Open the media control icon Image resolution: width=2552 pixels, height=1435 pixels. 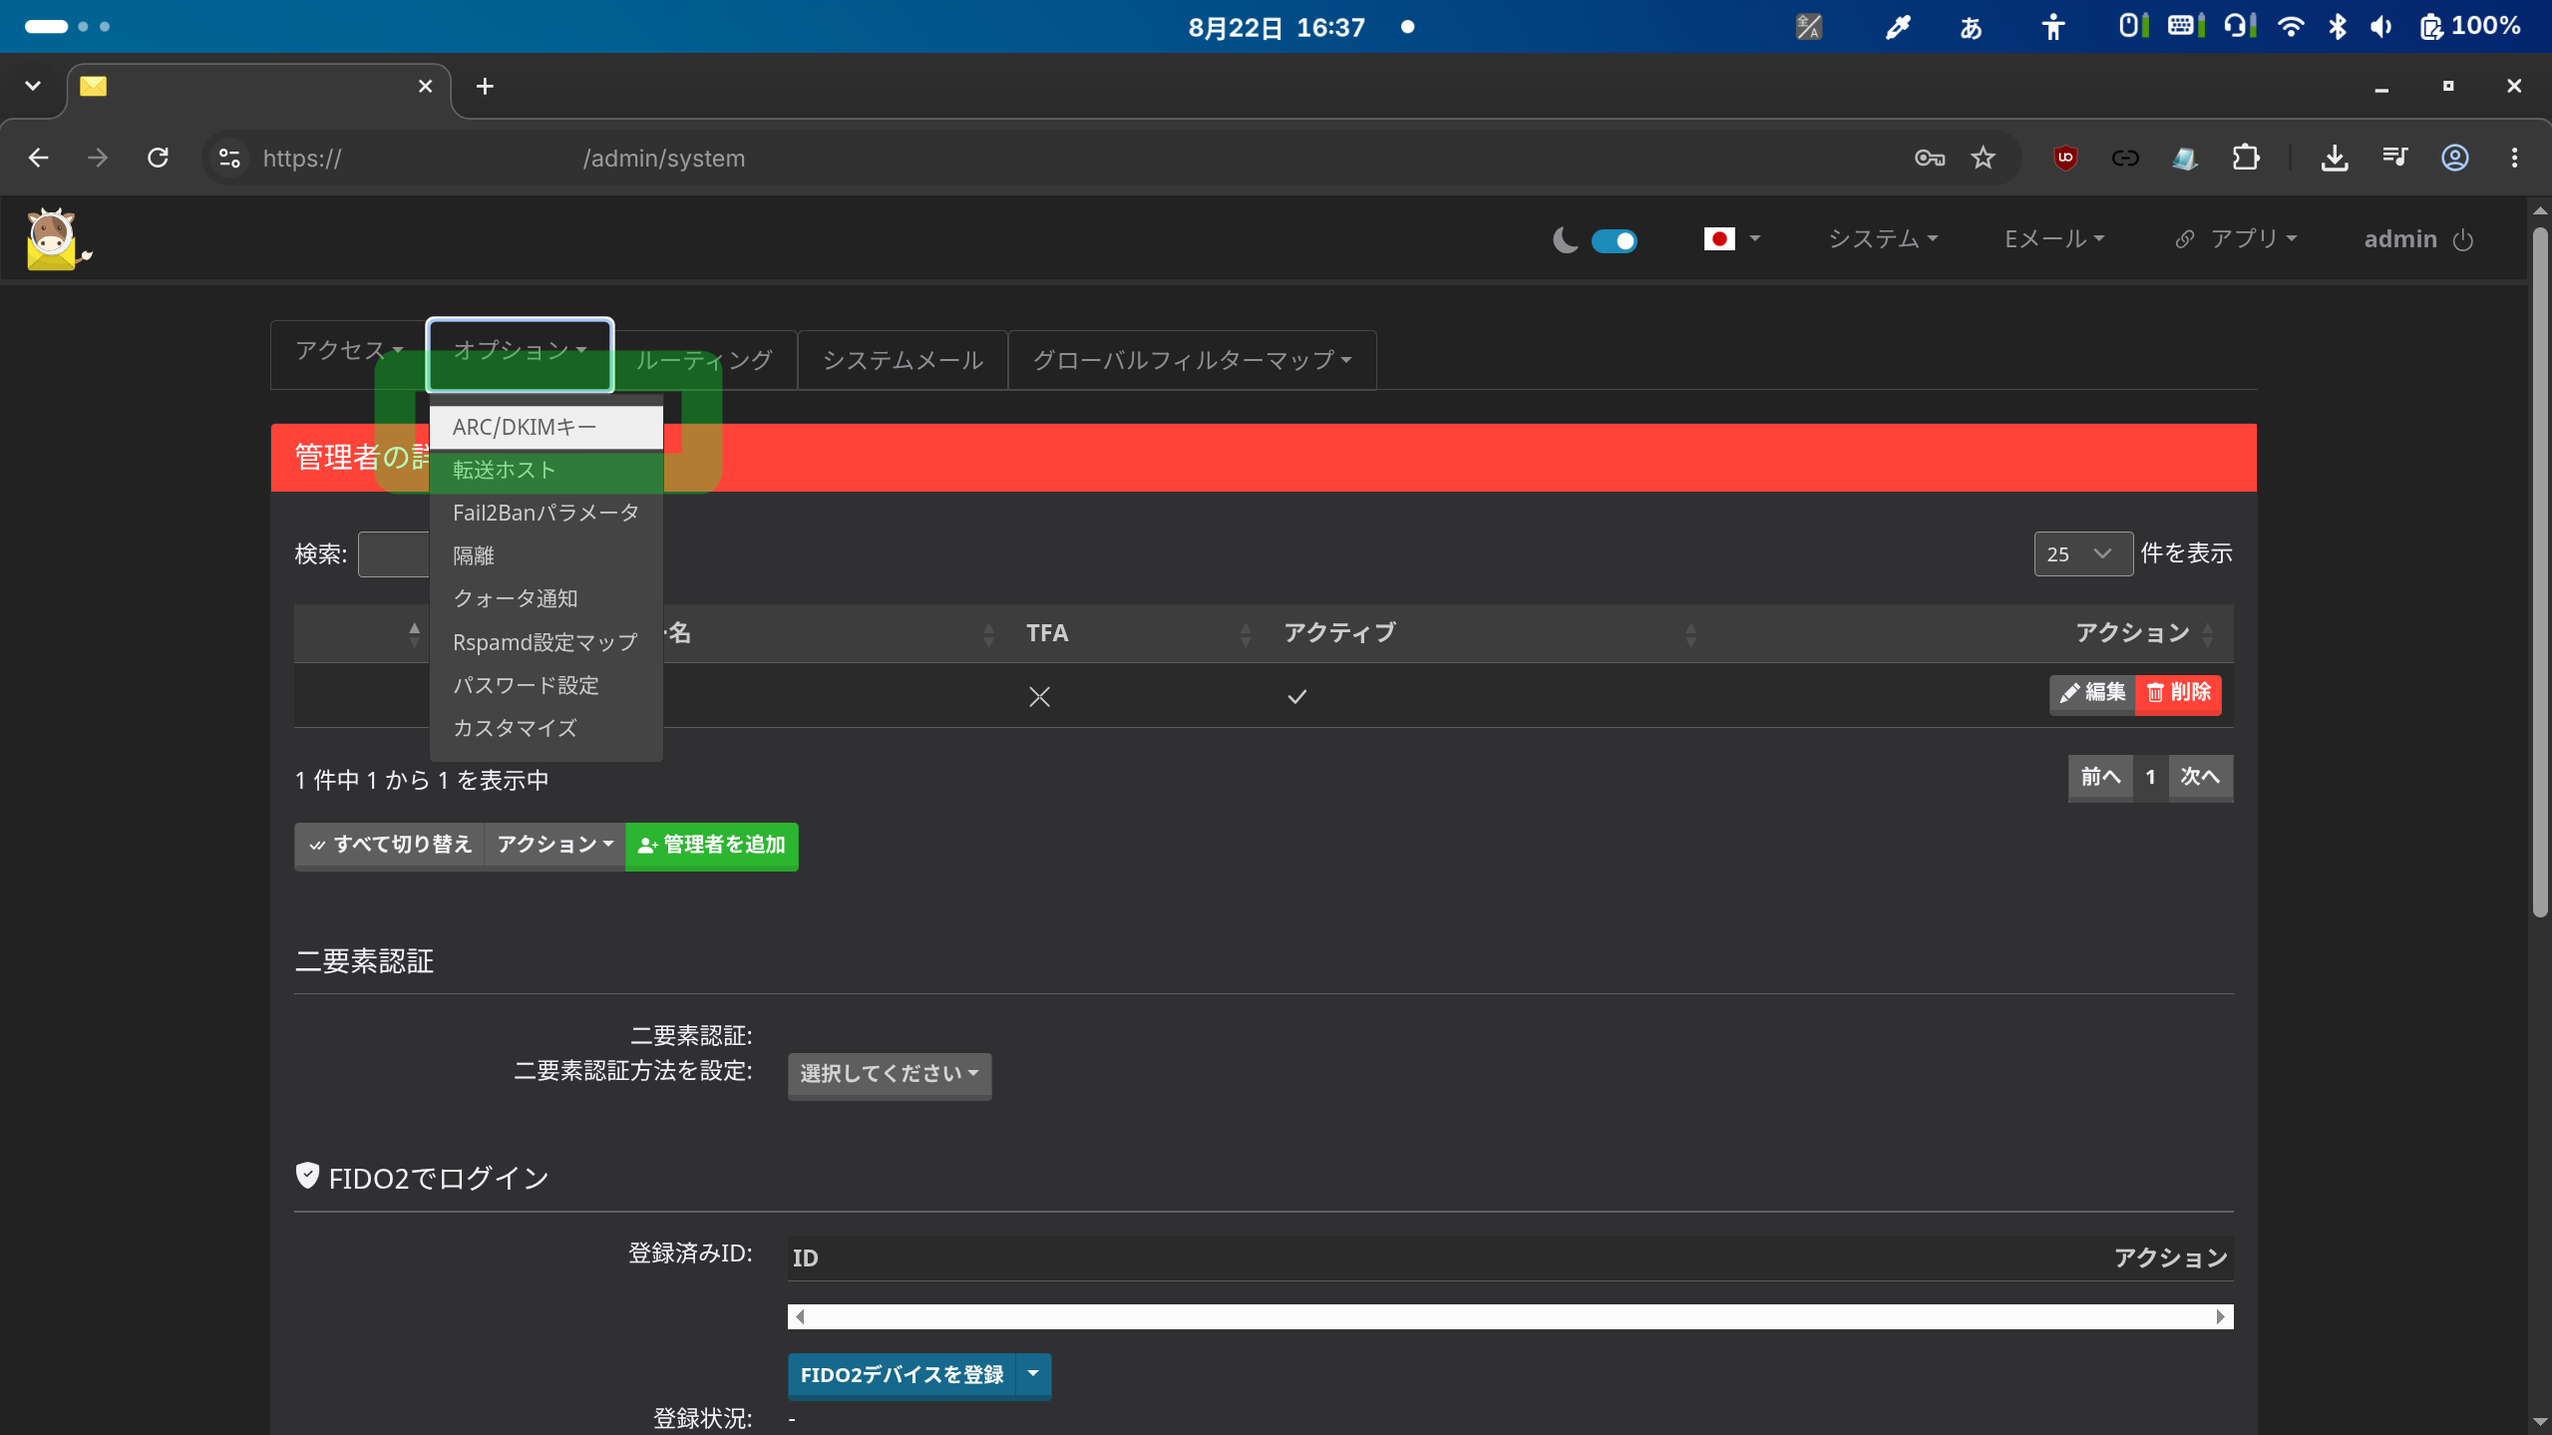click(x=2394, y=158)
